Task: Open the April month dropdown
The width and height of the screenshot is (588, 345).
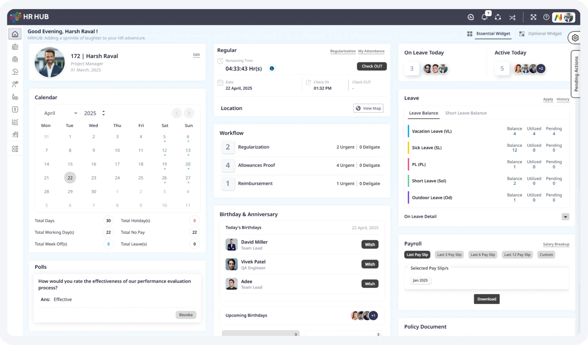Action: pos(60,113)
